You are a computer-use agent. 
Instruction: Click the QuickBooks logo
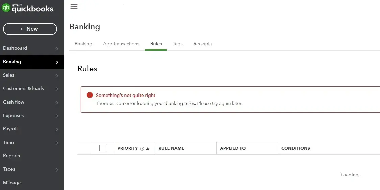[28, 8]
